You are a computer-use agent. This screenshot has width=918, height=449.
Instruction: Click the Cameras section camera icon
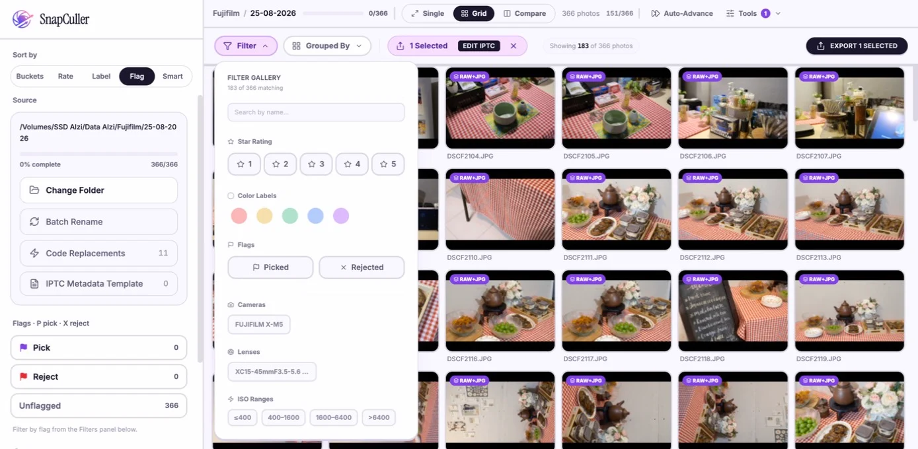click(x=231, y=305)
